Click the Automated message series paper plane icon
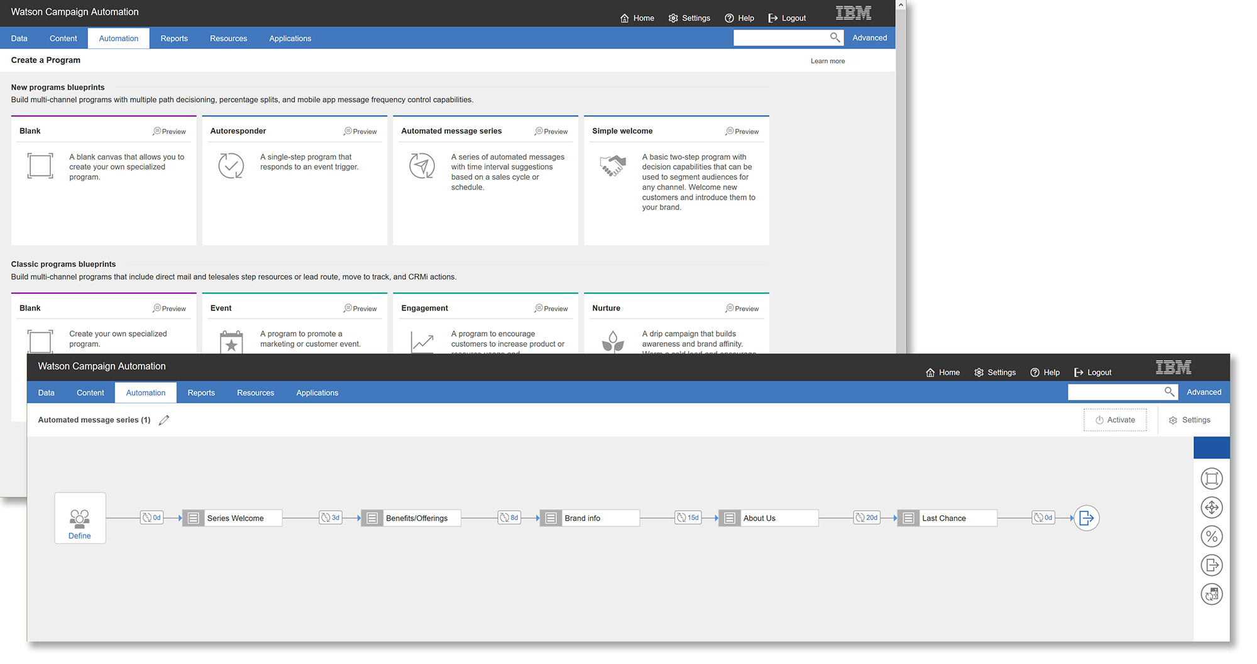 (x=422, y=166)
